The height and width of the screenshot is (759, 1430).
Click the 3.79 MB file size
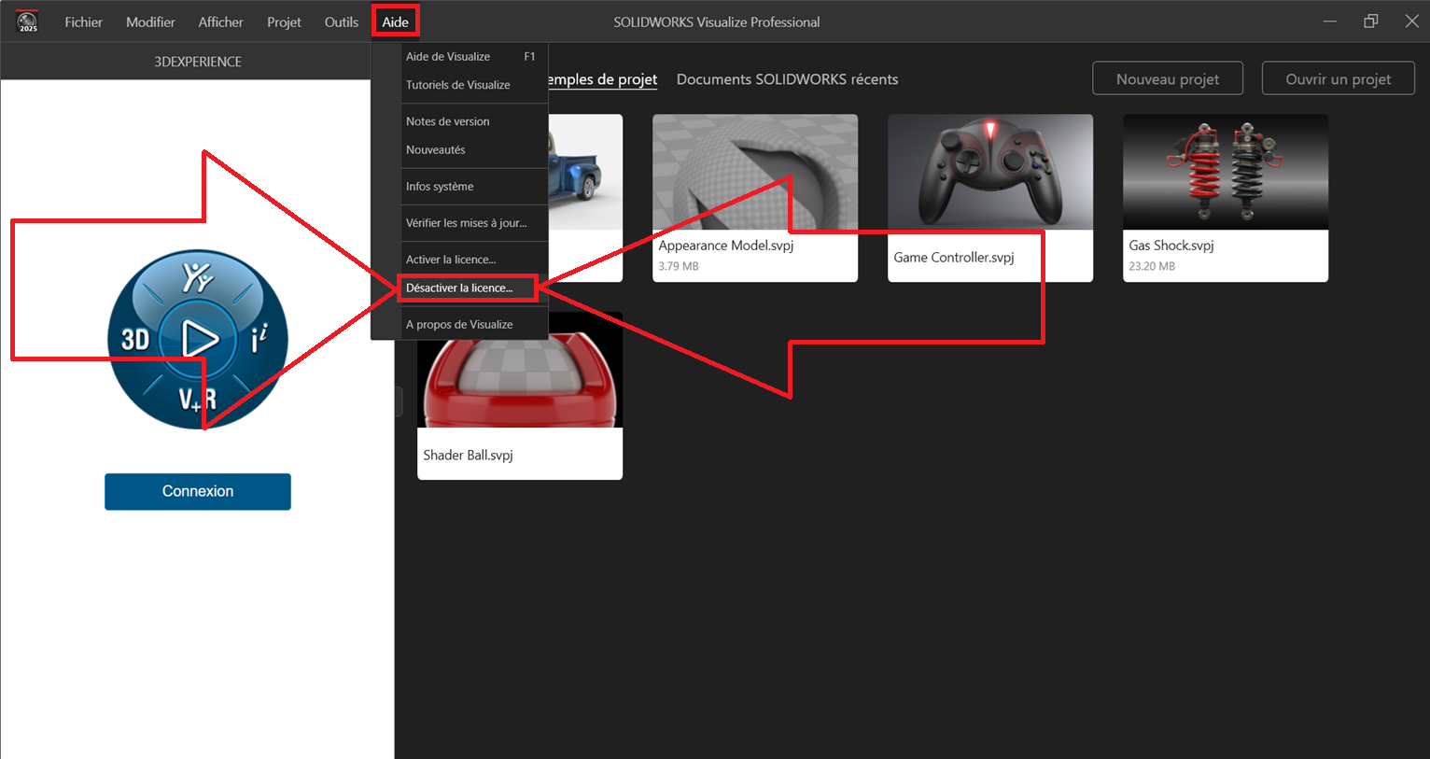click(679, 266)
